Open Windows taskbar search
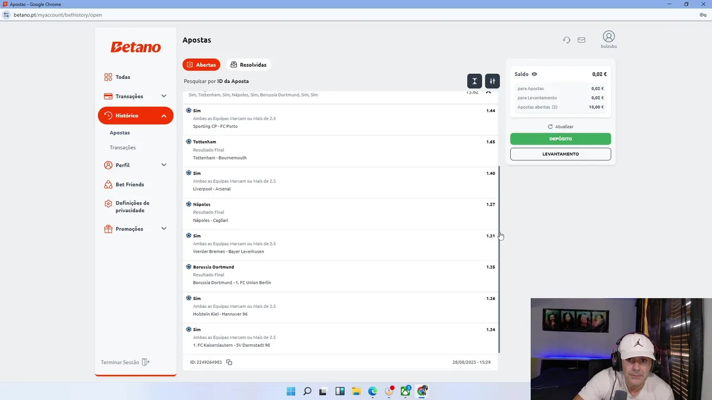The height and width of the screenshot is (400, 712). (307, 391)
